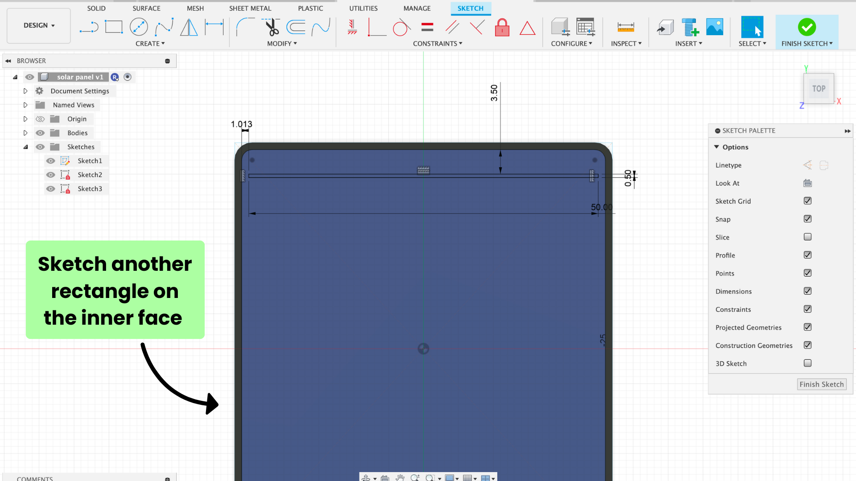The height and width of the screenshot is (481, 856).
Task: Set Linetype to construction icon
Action: tap(807, 165)
